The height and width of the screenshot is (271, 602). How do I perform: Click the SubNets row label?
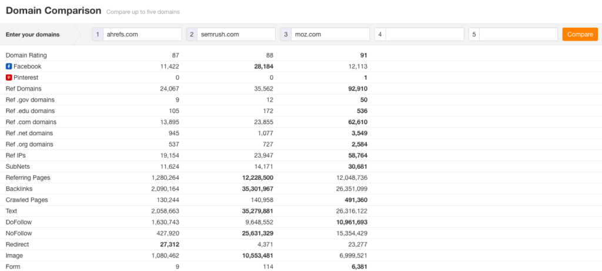click(18, 166)
